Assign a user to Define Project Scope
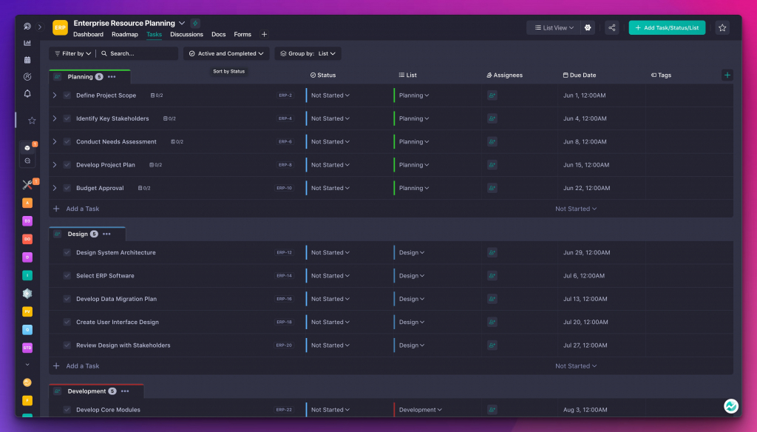Image resolution: width=757 pixels, height=432 pixels. 492,95
